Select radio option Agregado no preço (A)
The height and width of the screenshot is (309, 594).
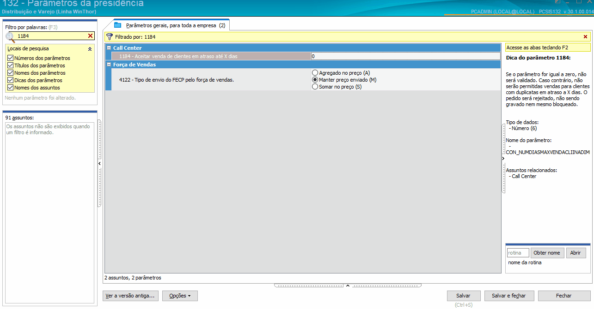point(315,73)
